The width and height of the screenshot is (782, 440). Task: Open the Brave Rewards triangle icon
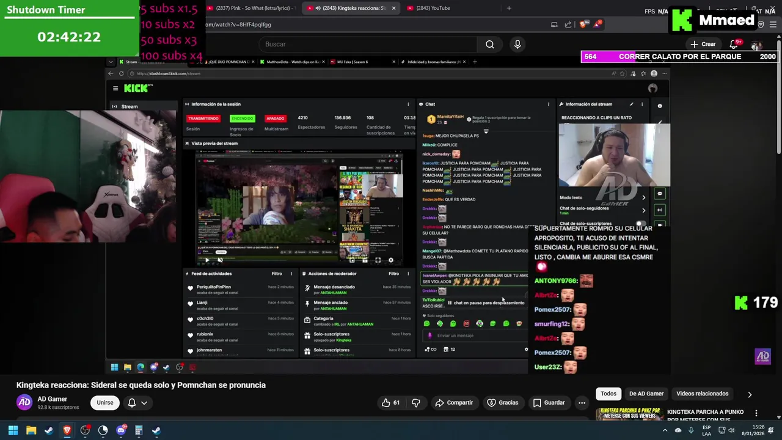pyautogui.click(x=596, y=24)
